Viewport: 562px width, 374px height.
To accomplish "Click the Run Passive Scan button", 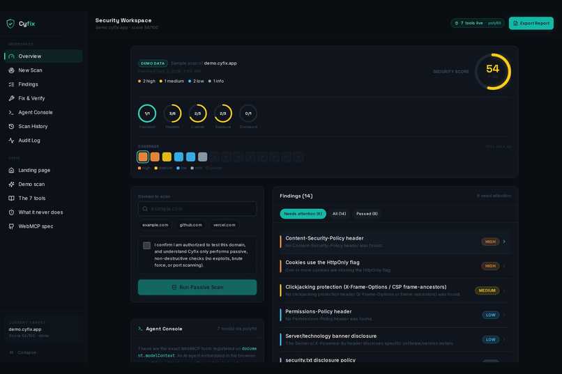I will [x=197, y=287].
